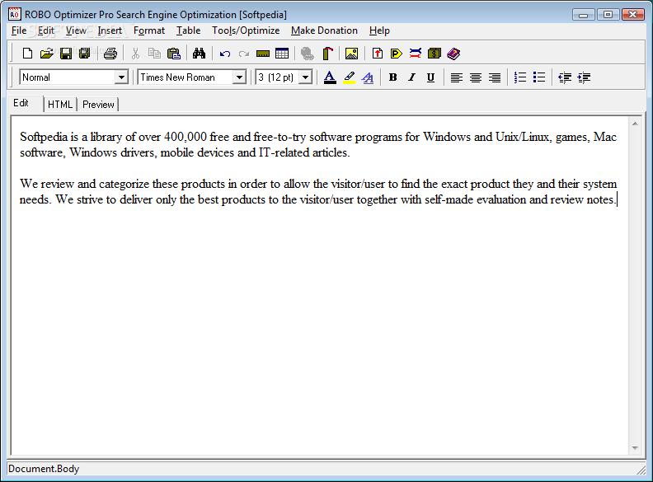Click the yellow P tag icon
The height and width of the screenshot is (482, 653).
[396, 54]
